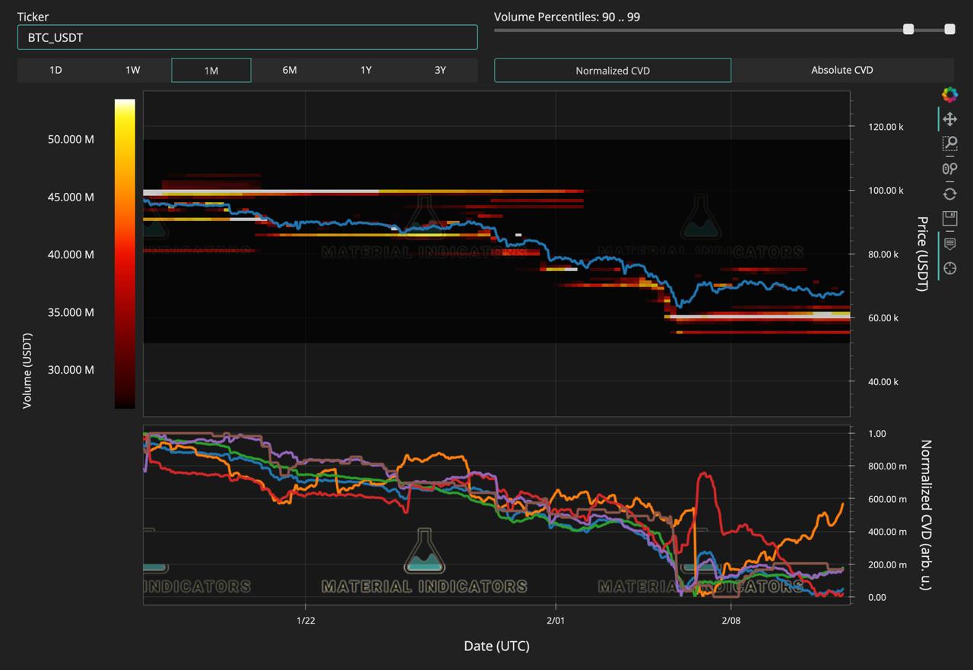
Task: Click the lower volume percentile slider handle
Action: click(908, 29)
